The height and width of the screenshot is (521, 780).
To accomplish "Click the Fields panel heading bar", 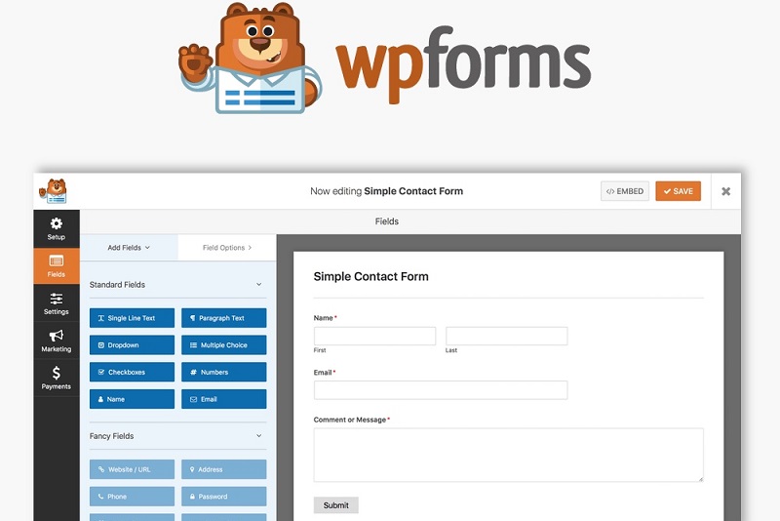I will click(410, 221).
